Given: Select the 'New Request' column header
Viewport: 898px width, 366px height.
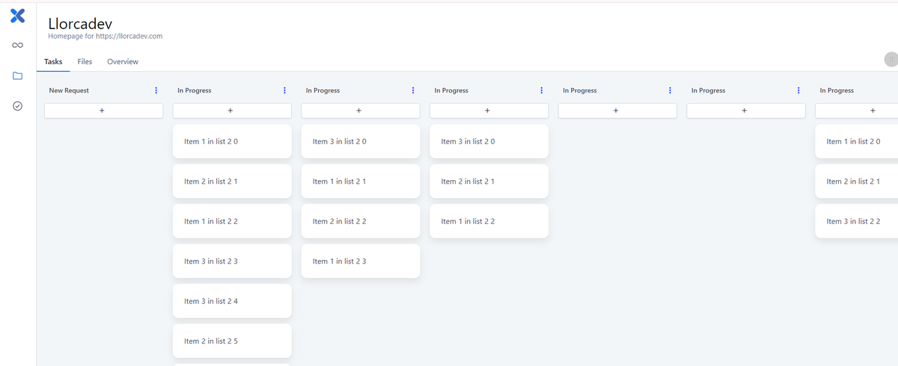Looking at the screenshot, I should click(x=69, y=90).
